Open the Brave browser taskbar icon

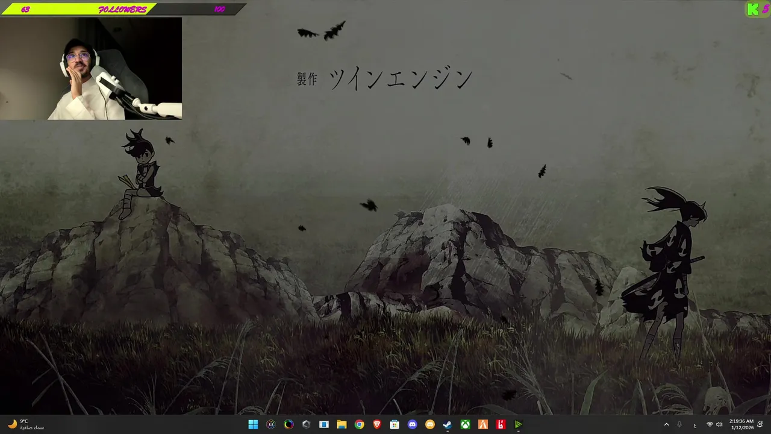click(377, 424)
